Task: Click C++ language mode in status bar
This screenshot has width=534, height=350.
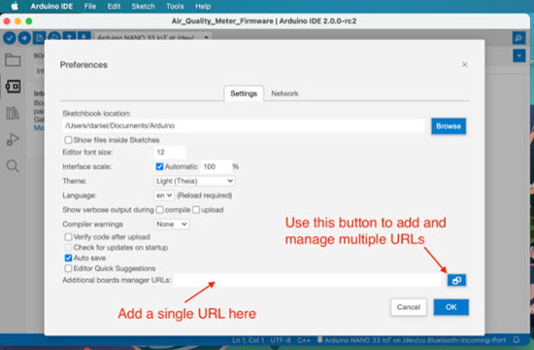Action: tap(304, 340)
